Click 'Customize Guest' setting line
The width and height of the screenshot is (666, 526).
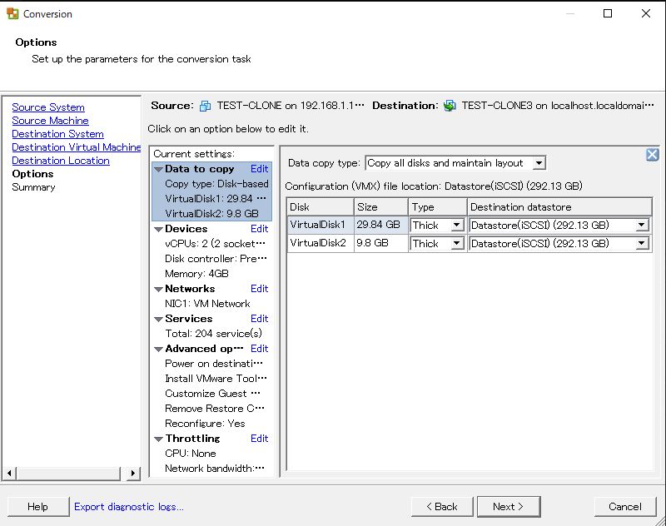(212, 394)
